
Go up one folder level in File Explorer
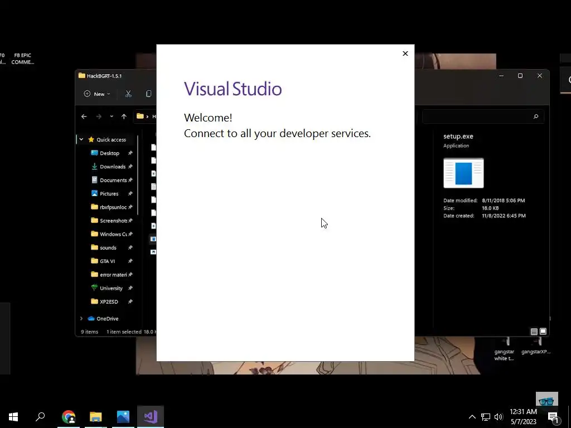124,116
